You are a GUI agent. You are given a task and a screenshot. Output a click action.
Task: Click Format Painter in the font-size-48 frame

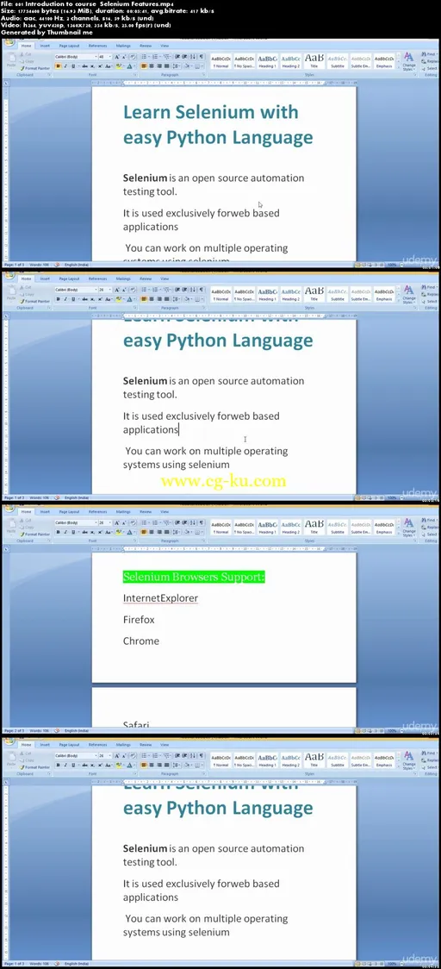(x=34, y=68)
